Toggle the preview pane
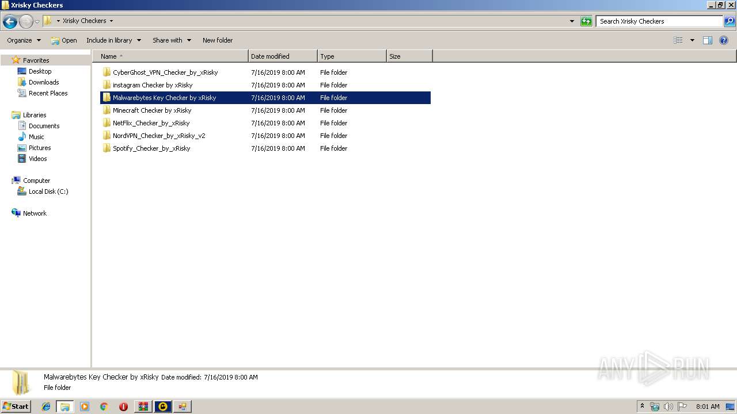Viewport: 737px width, 414px height. (708, 40)
